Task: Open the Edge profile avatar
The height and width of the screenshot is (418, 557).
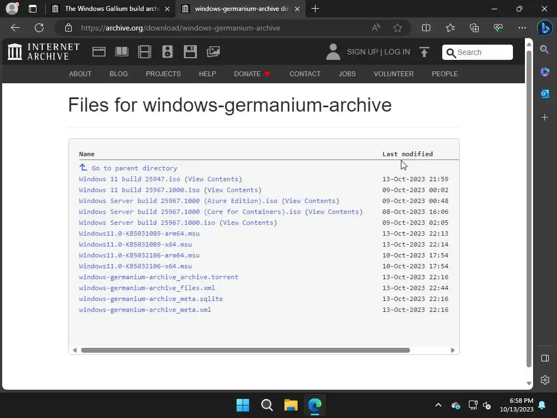Action: click(13, 9)
